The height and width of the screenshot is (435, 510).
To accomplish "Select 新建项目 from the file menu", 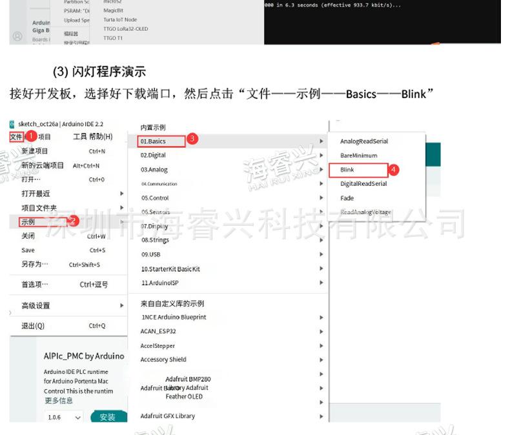I will pos(34,151).
